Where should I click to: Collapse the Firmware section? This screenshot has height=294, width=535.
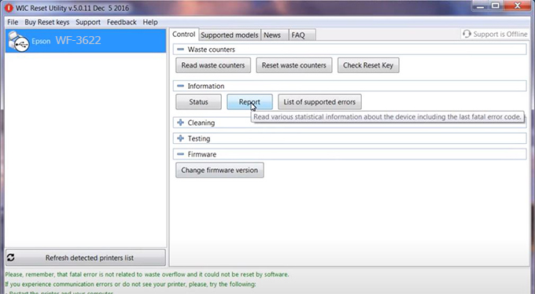(x=180, y=154)
